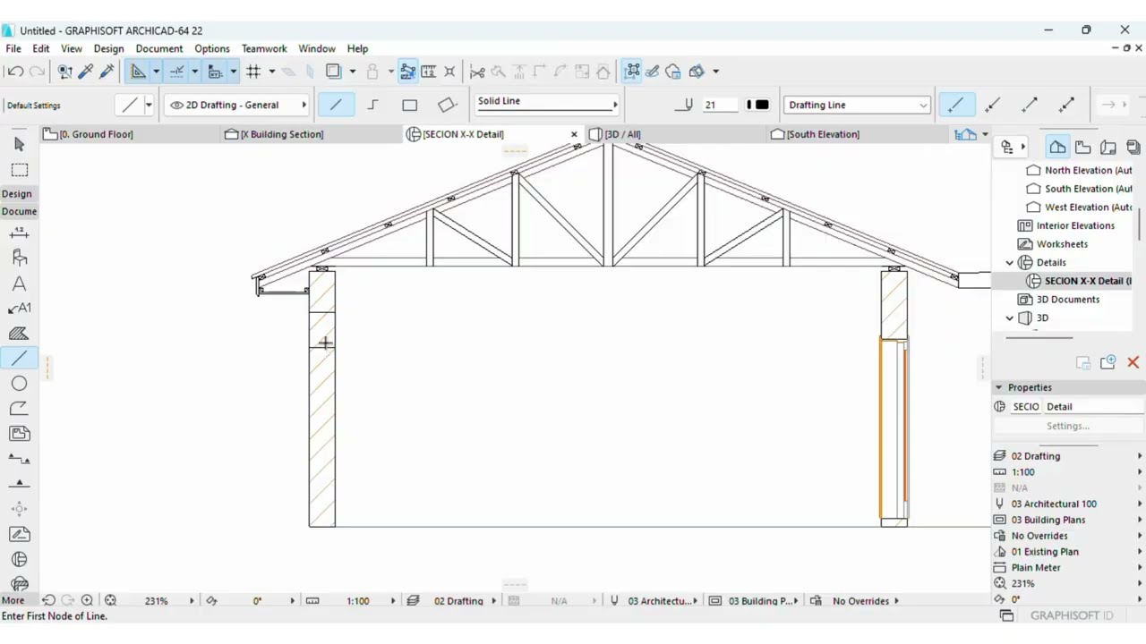1146x644 pixels.
Task: Open the Solid Line type dropdown
Action: (546, 104)
